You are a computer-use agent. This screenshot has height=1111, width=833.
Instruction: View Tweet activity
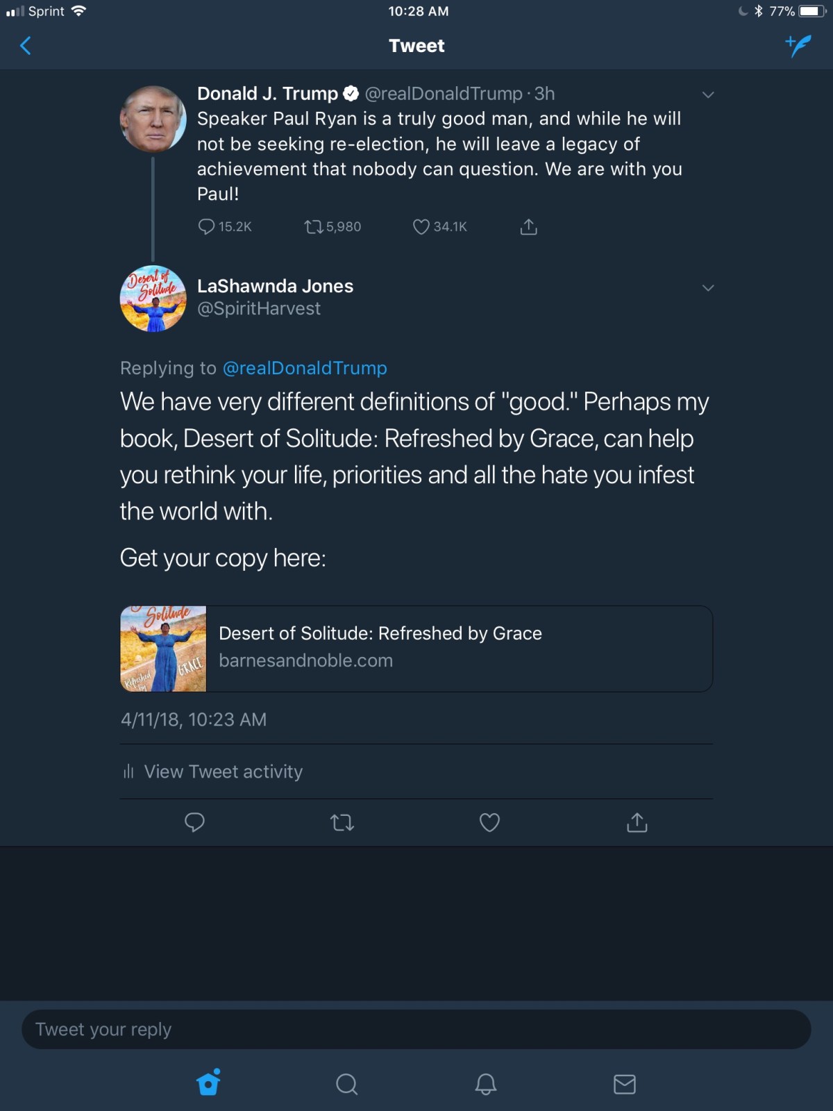pos(222,771)
